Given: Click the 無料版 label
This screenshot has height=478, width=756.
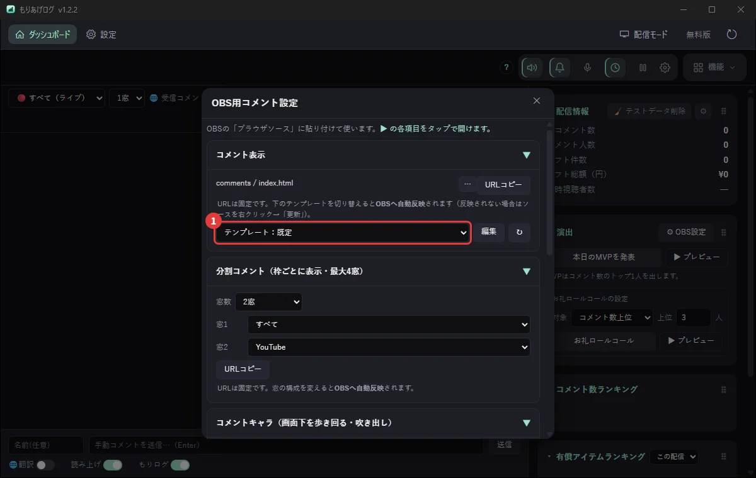Looking at the screenshot, I should click(x=698, y=35).
